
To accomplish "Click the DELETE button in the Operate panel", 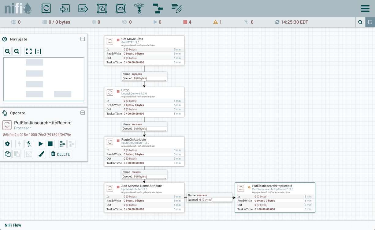I will (x=60, y=154).
